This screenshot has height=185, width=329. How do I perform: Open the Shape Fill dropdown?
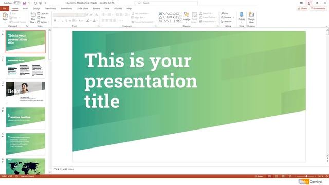click(206, 13)
